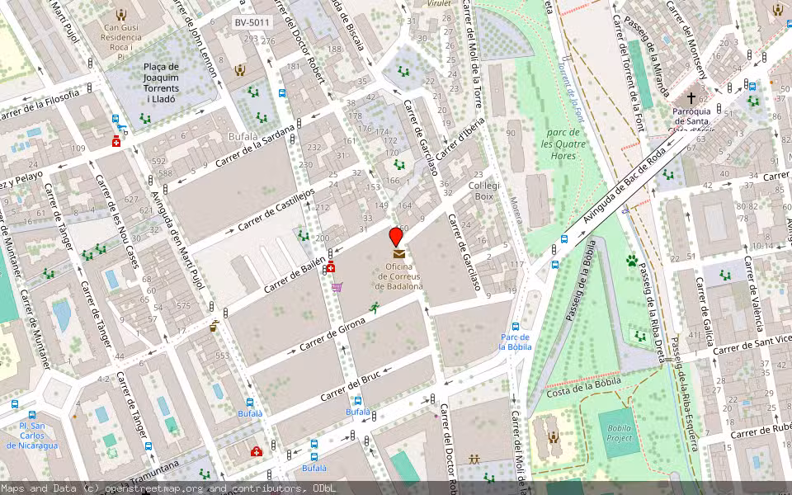
Task: Click the drinking fountain icon near Avinguda d'en Martí Pujol
Action: 214,327
